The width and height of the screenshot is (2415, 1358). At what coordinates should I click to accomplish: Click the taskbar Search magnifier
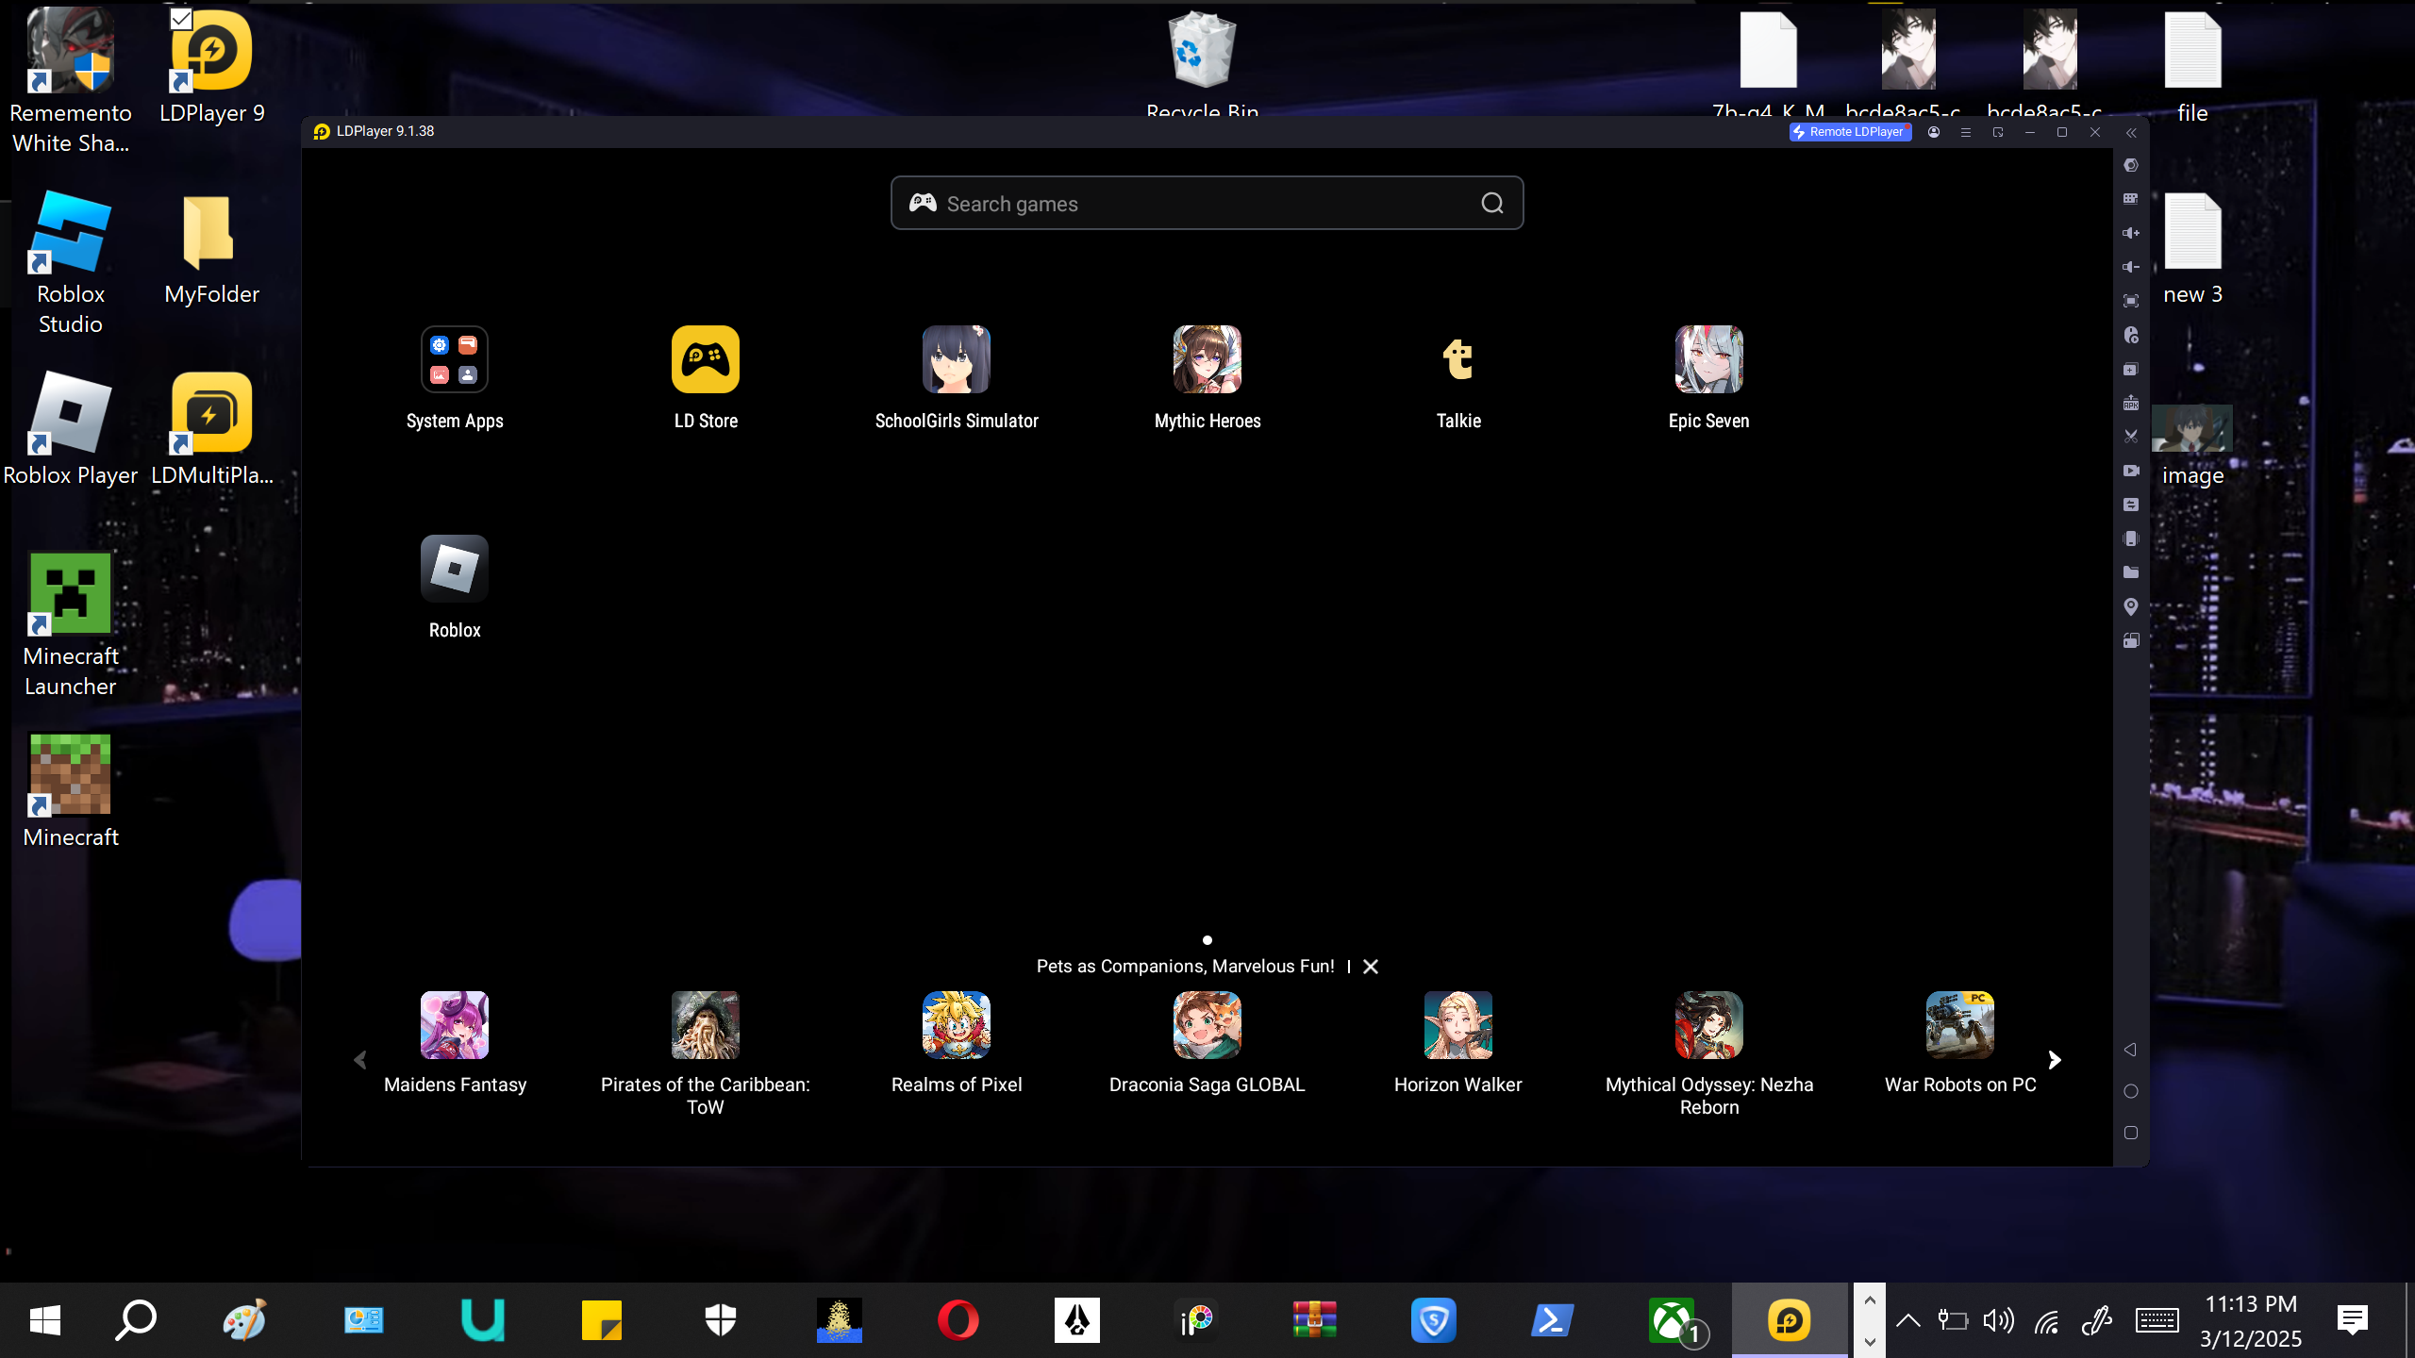pos(136,1320)
